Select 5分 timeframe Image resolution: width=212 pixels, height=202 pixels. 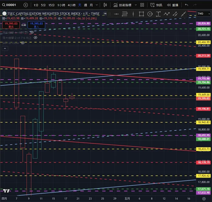[x=43, y=5]
